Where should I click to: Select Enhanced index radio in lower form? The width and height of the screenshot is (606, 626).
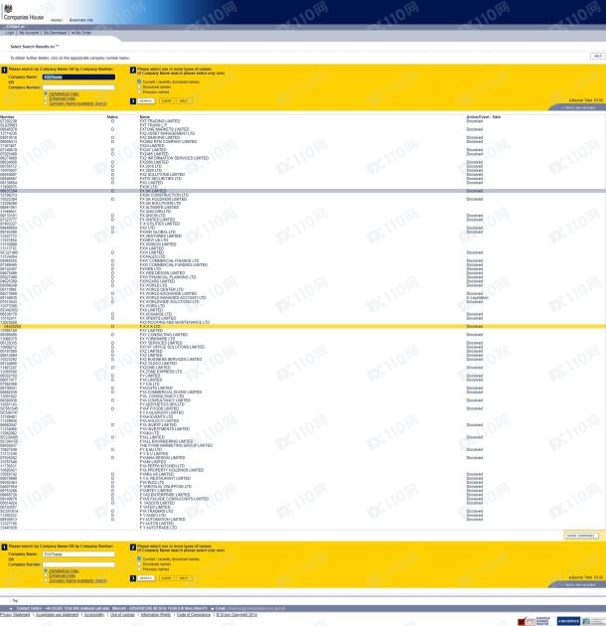46,575
